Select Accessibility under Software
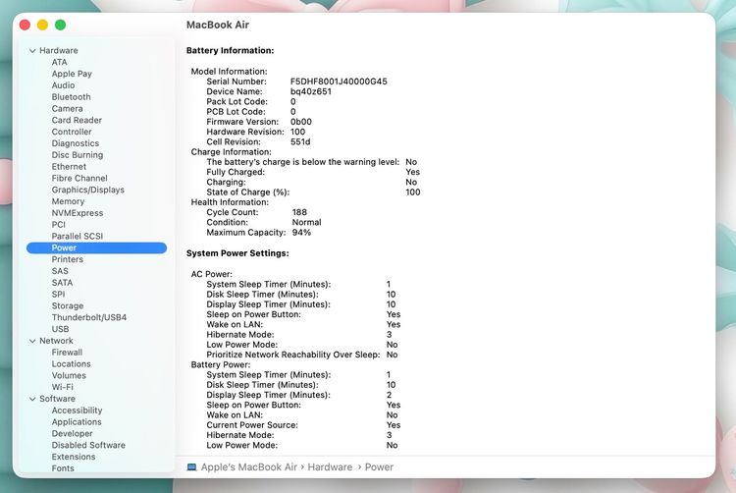Image resolution: width=736 pixels, height=493 pixels. click(x=77, y=411)
